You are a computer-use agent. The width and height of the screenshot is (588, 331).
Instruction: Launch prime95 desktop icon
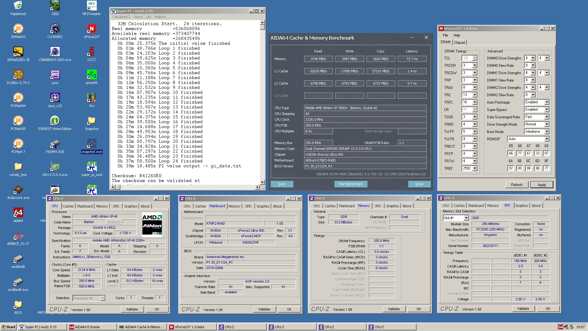pos(92,77)
